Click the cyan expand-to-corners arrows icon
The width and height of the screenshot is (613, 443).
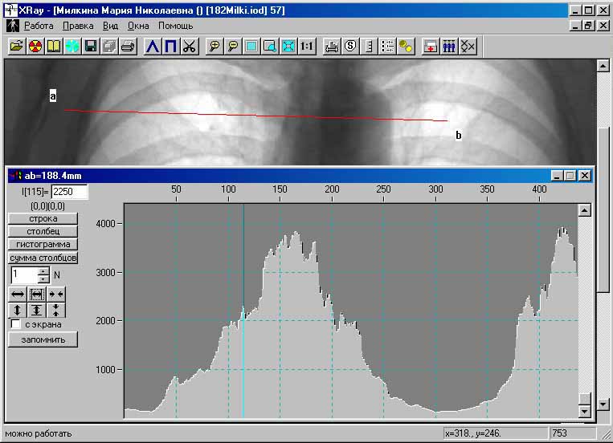(x=288, y=47)
